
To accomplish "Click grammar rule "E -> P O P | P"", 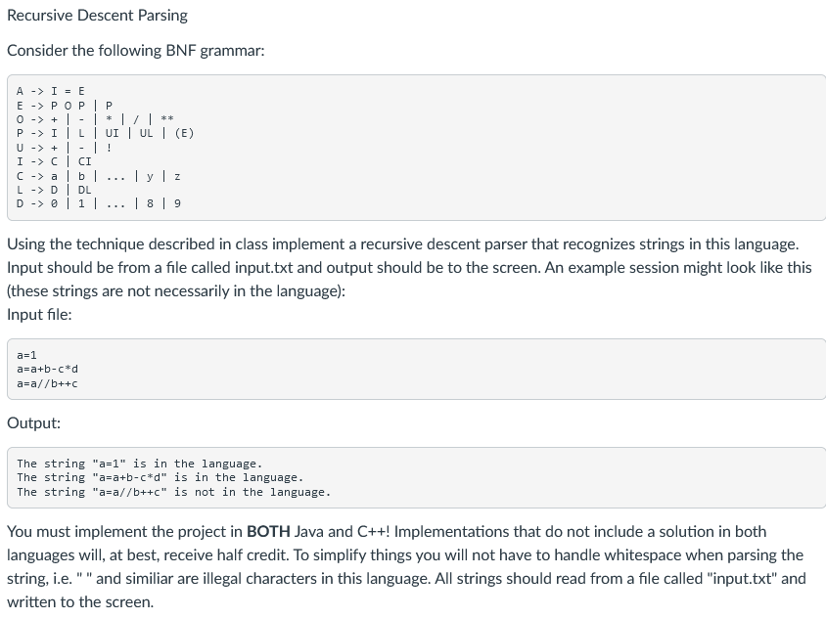I will point(65,106).
